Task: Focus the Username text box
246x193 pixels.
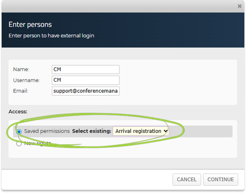Action: coord(86,80)
